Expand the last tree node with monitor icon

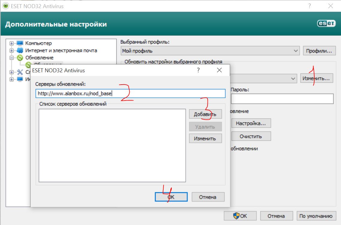coord(11,79)
